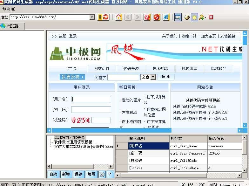Viewport: 249px width, 186px height.
Task: Click the address bar URL field
Action: (50, 17)
